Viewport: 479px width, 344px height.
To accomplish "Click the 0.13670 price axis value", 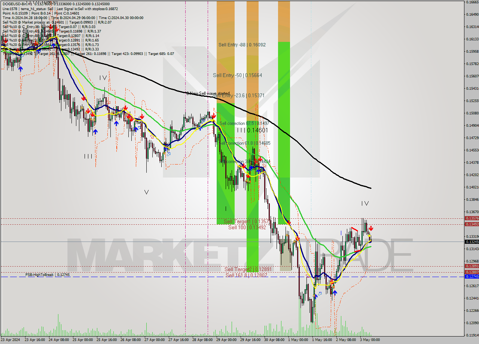I will point(472,212).
